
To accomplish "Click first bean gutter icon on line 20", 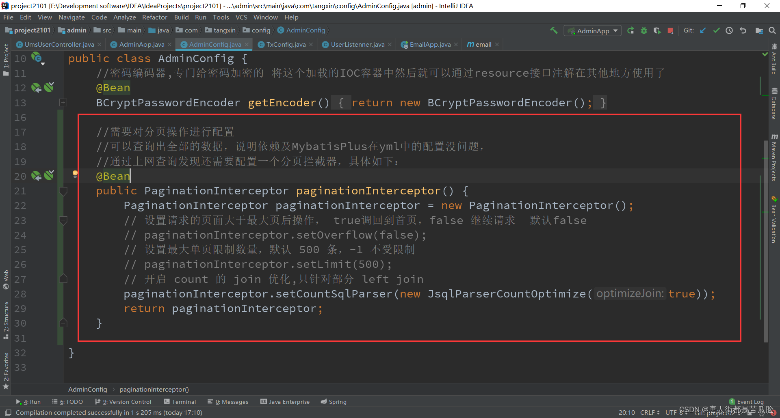I will pos(36,176).
